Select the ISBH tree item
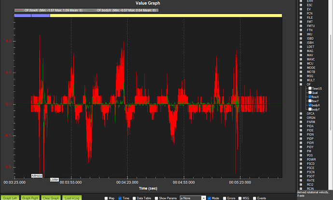 310,43
